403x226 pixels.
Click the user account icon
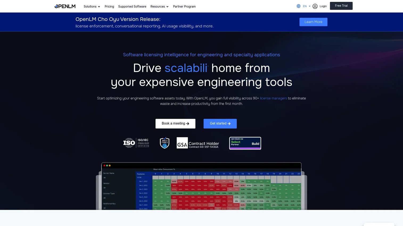315,6
